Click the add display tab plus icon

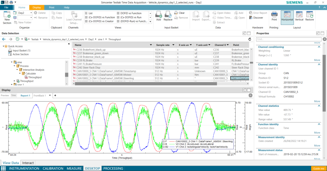pos(55,96)
